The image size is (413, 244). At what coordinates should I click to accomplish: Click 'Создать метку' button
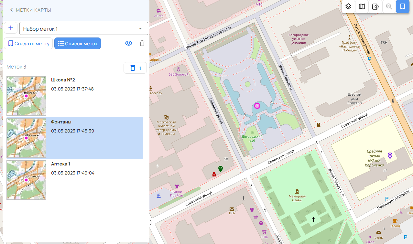pyautogui.click(x=28, y=44)
